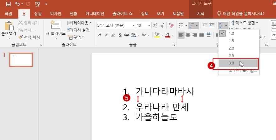
Task: Open the font name combo box 맑은 고딕
Action: pyautogui.click(x=116, y=26)
